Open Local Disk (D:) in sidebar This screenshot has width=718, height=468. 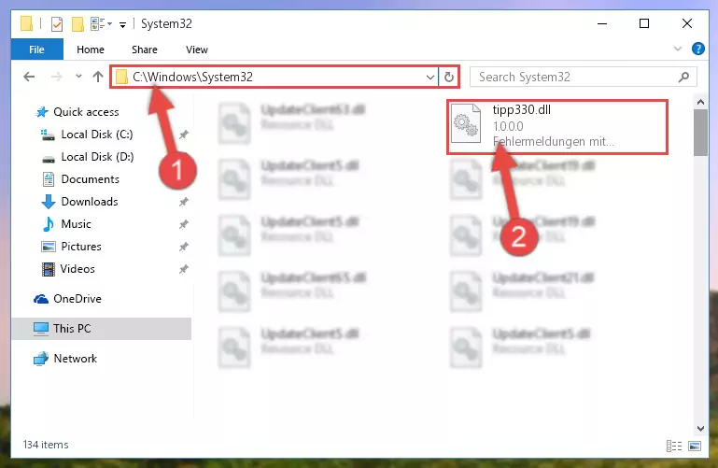97,157
